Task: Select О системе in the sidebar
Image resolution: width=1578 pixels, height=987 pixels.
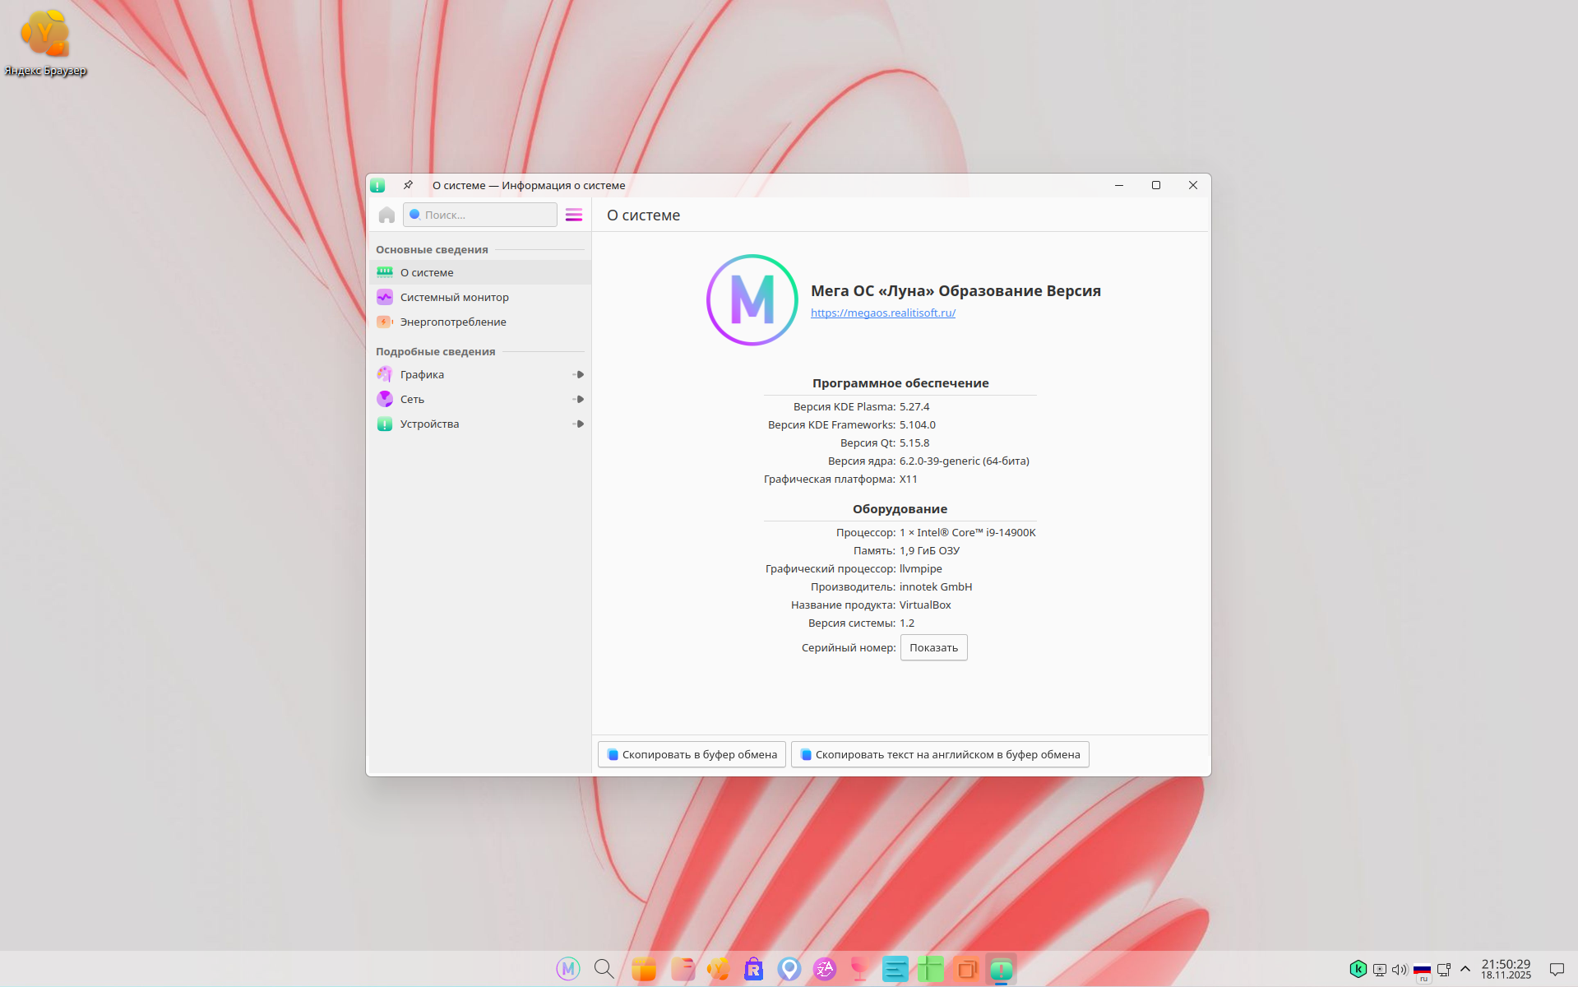Action: pos(427,272)
